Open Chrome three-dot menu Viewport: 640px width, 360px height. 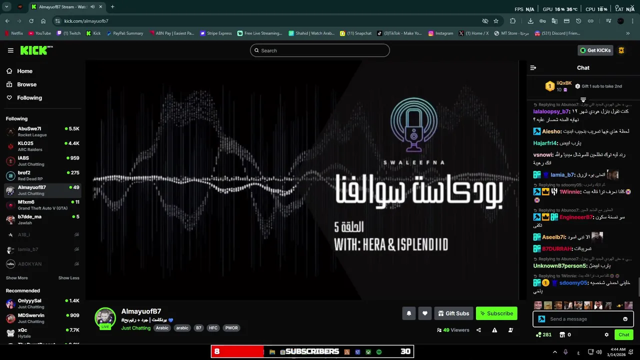(x=632, y=21)
